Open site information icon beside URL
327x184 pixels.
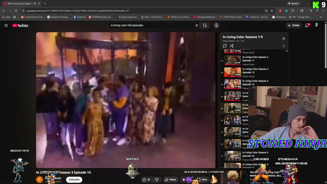[x=23, y=11]
